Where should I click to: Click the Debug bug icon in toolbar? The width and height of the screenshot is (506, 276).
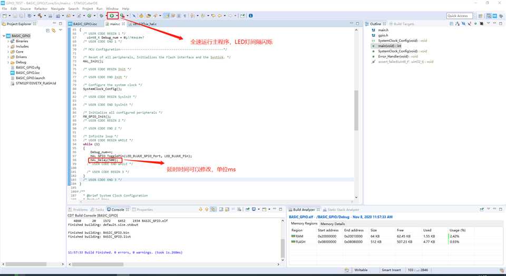pos(101,15)
